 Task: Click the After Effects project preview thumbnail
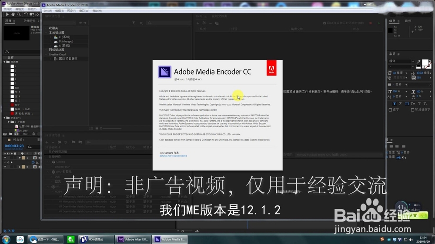(x=17, y=33)
